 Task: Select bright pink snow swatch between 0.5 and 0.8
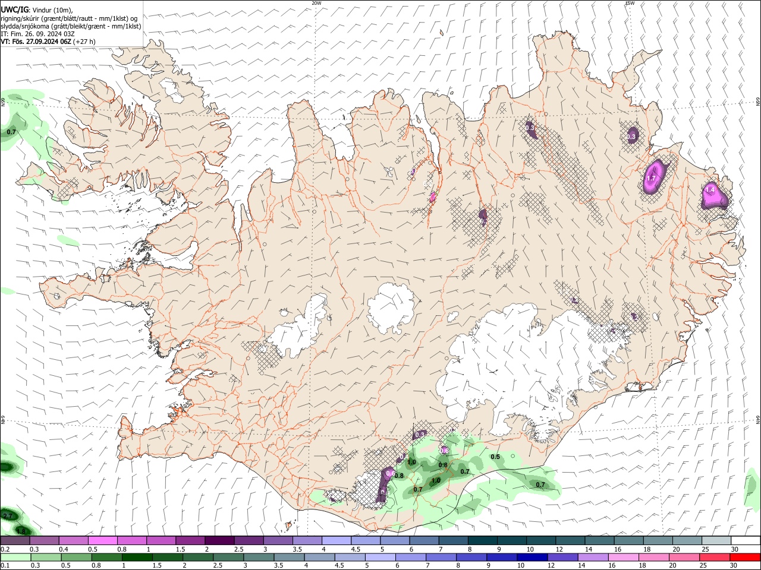tap(102, 540)
